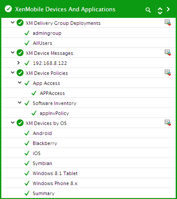Click the header status checkmark icon
The image size is (177, 199).
pyautogui.click(x=8, y=9)
